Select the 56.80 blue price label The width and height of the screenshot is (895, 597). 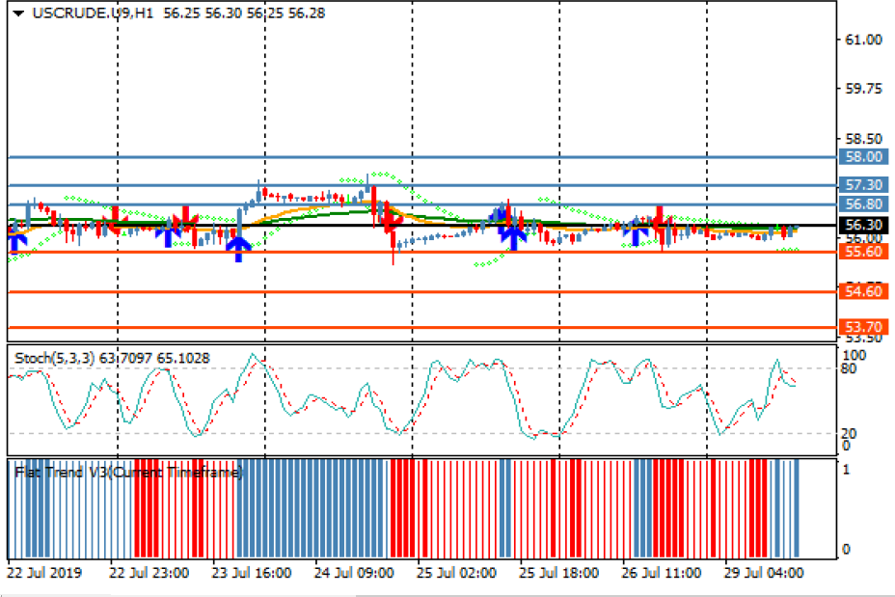(x=863, y=204)
